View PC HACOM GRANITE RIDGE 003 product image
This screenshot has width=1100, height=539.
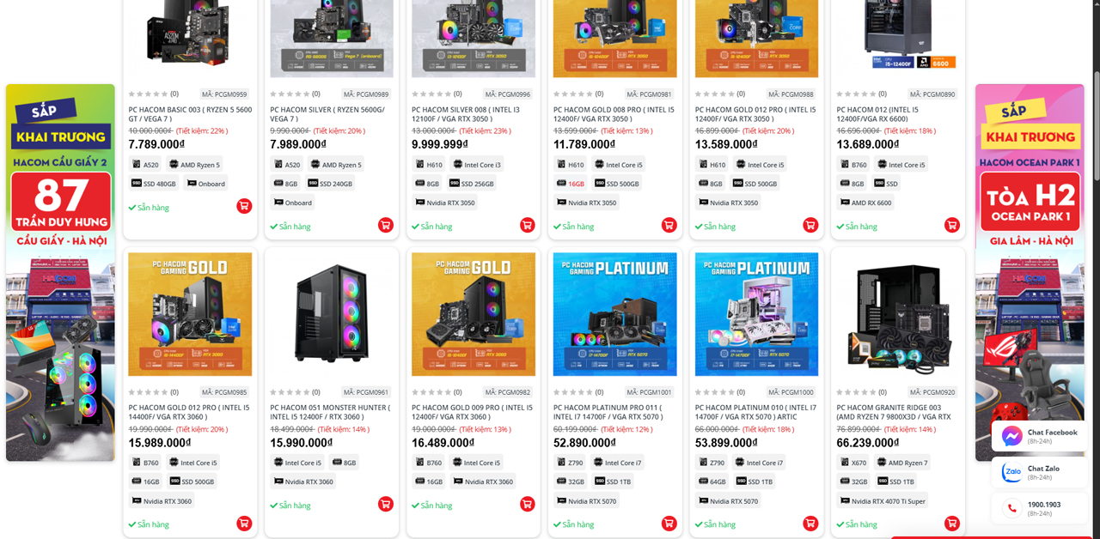pyautogui.click(x=898, y=314)
